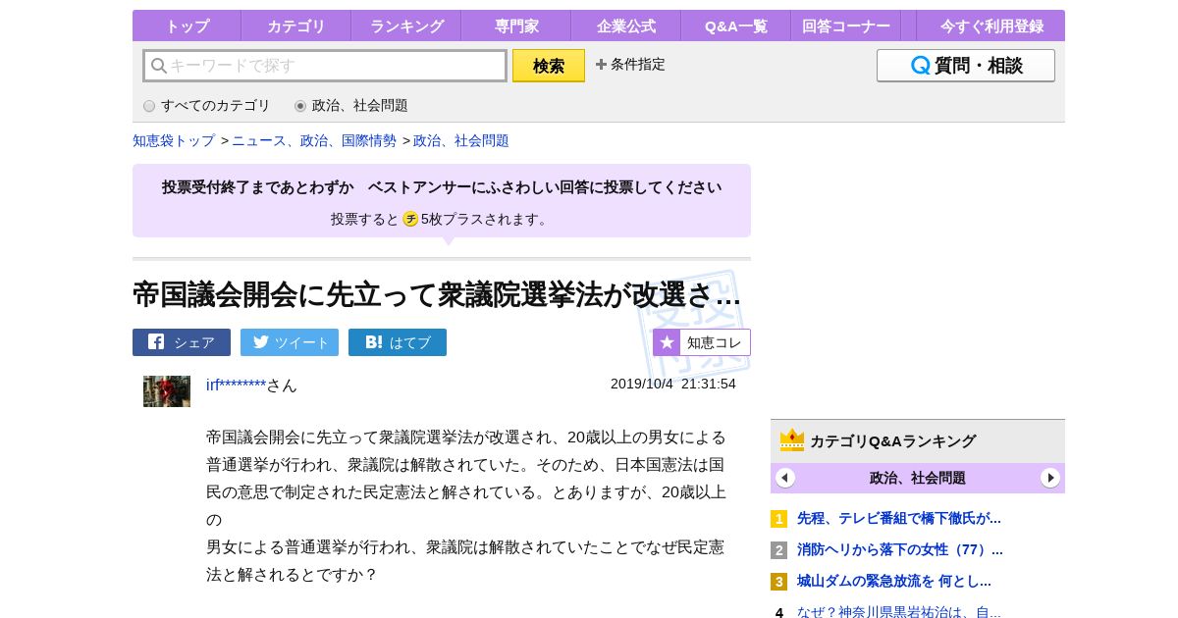This screenshot has width=1178, height=618.
Task: Click the blue Q icon on 質問・相談
Action: point(920,66)
